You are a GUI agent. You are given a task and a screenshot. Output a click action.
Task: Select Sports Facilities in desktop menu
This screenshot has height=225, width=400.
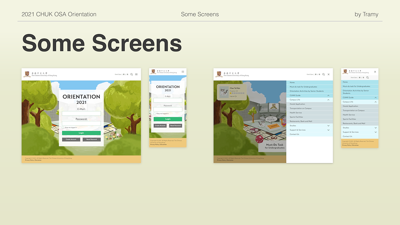(x=309, y=117)
